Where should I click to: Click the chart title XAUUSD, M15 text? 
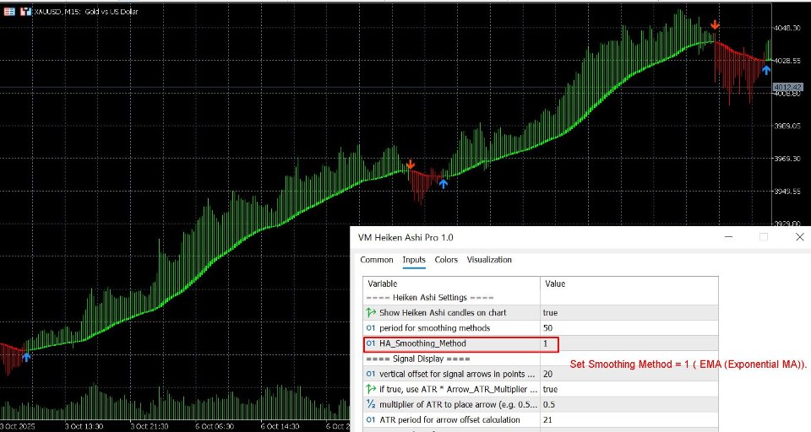[x=86, y=11]
